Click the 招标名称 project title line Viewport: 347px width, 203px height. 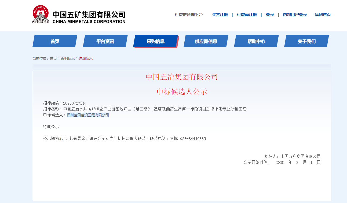[145, 109]
